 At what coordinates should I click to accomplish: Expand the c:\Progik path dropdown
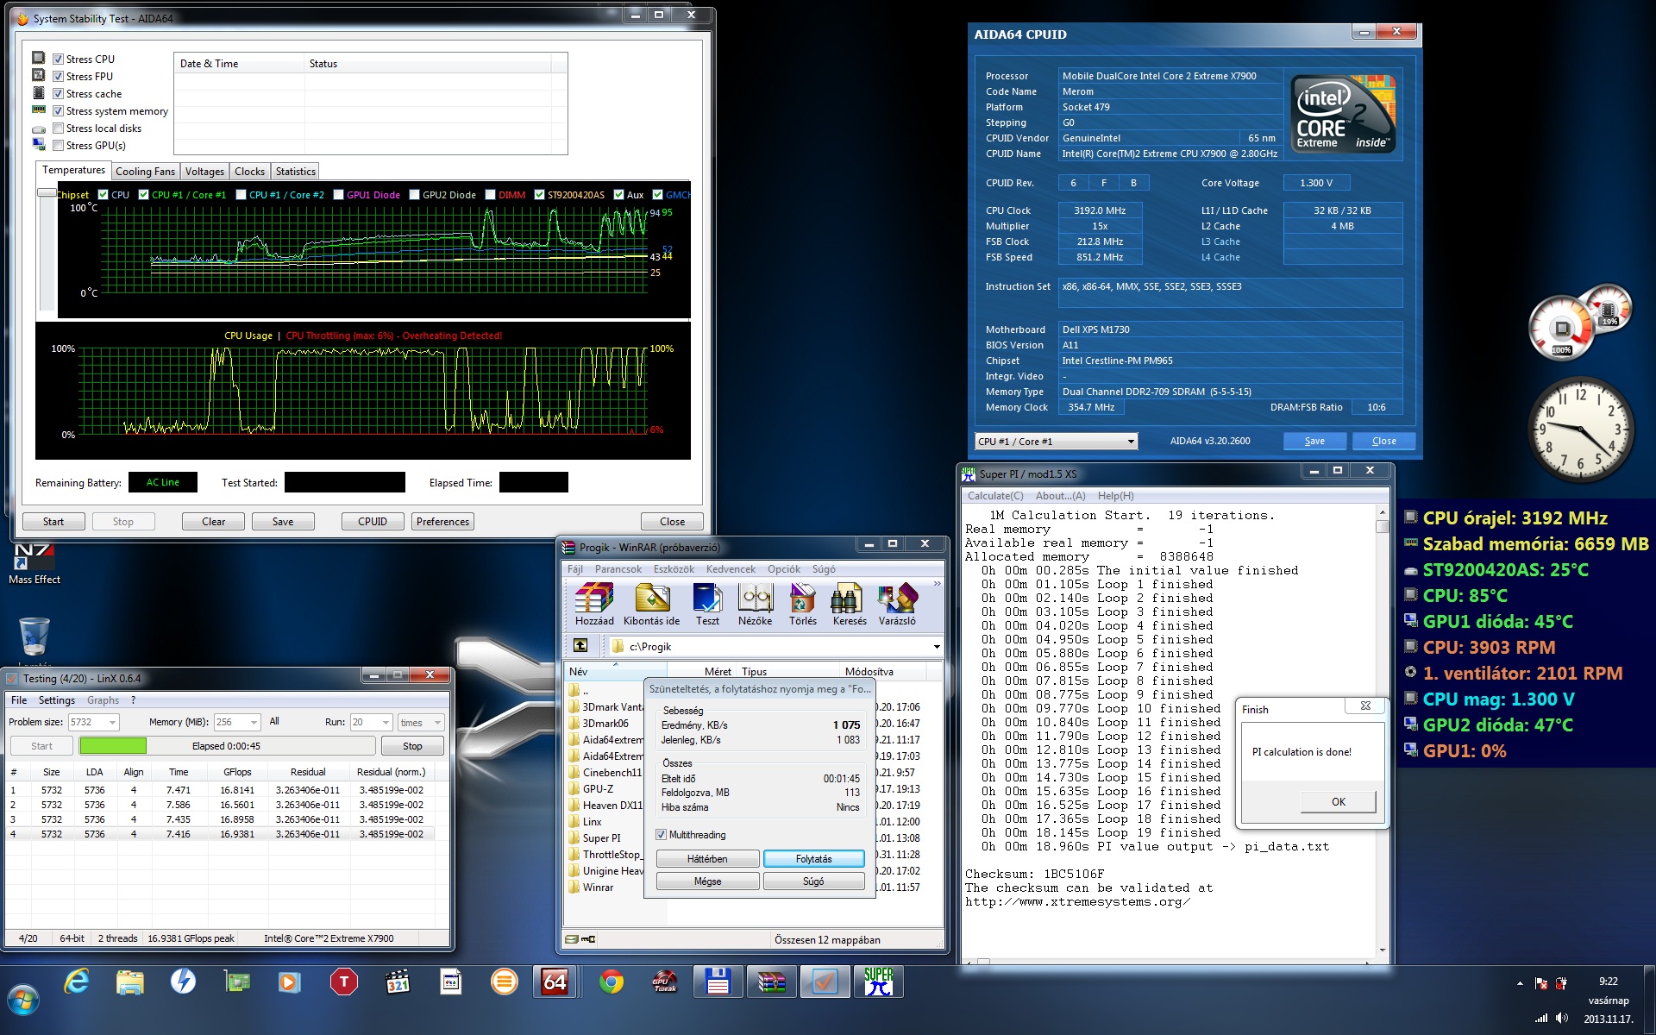click(937, 647)
